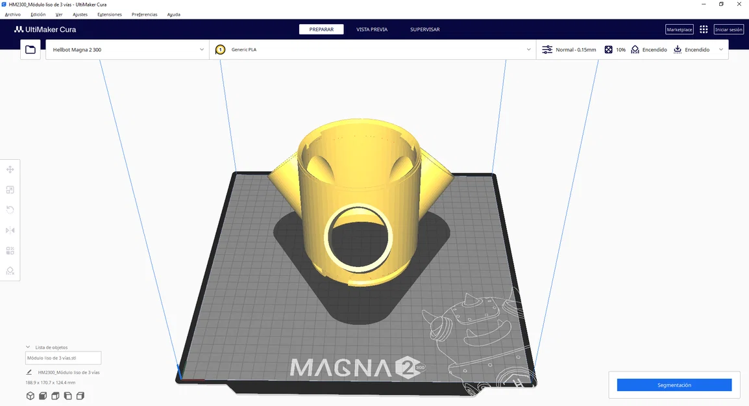Open the Edición menu
This screenshot has height=406, width=749.
click(38, 14)
